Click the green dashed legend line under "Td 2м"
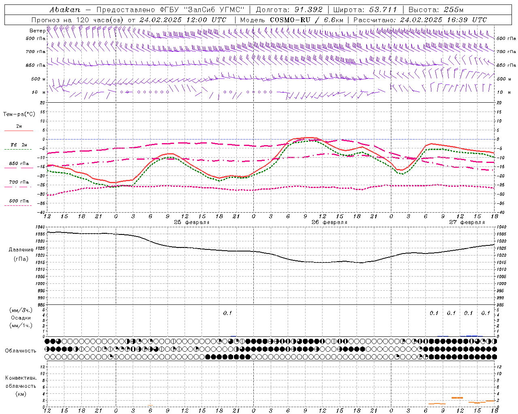 coord(19,150)
